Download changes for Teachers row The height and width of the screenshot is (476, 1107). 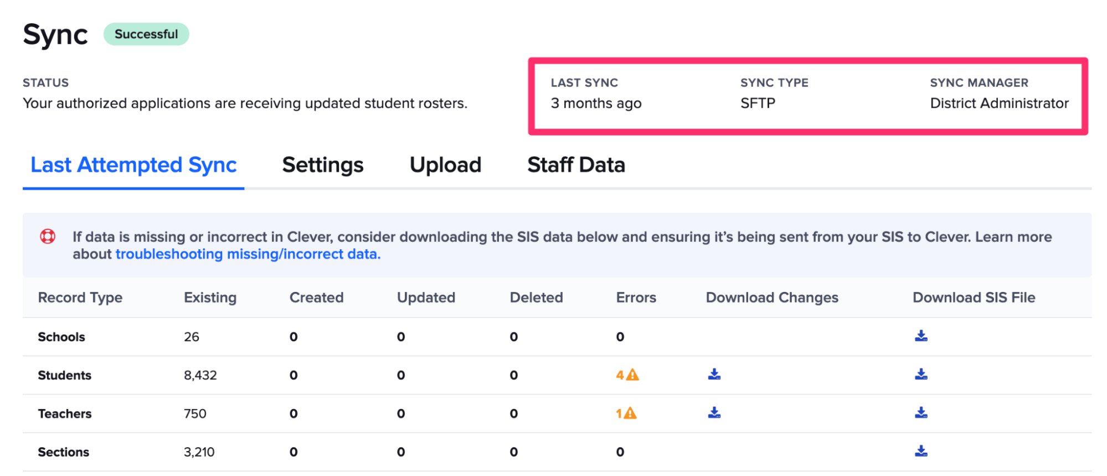[x=714, y=413]
